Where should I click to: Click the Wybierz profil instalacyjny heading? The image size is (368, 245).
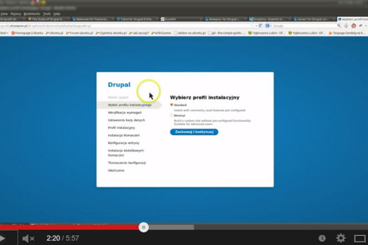point(205,97)
